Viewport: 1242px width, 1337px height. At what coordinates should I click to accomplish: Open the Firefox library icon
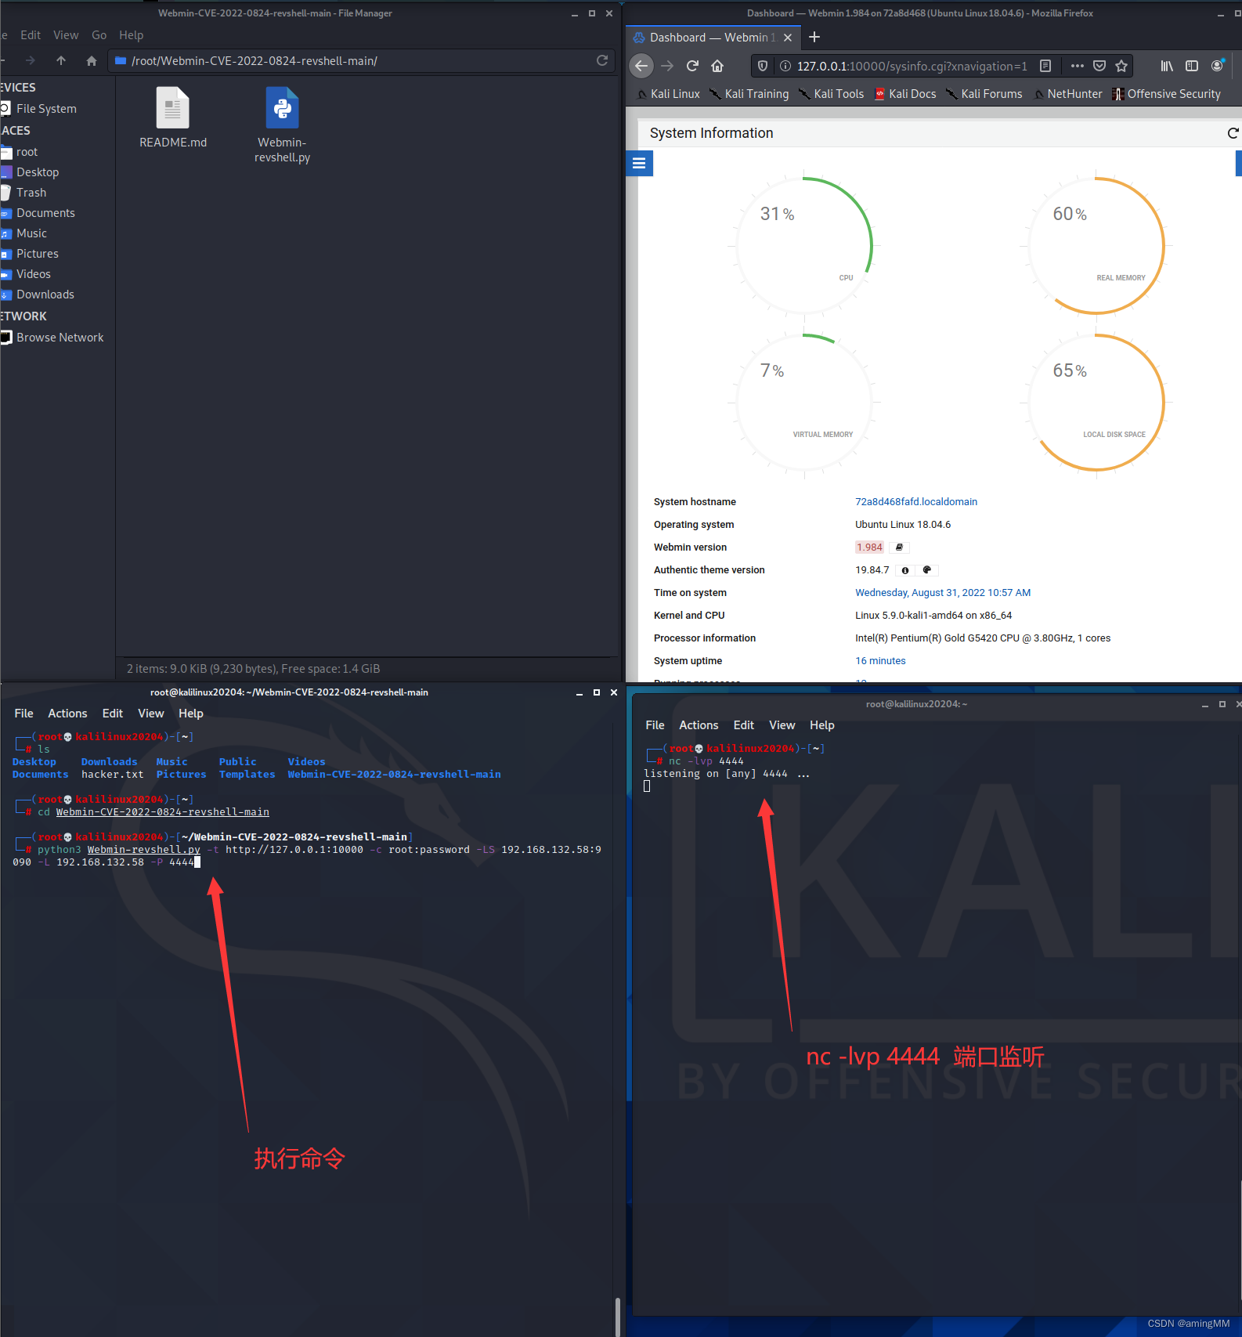point(1167,66)
